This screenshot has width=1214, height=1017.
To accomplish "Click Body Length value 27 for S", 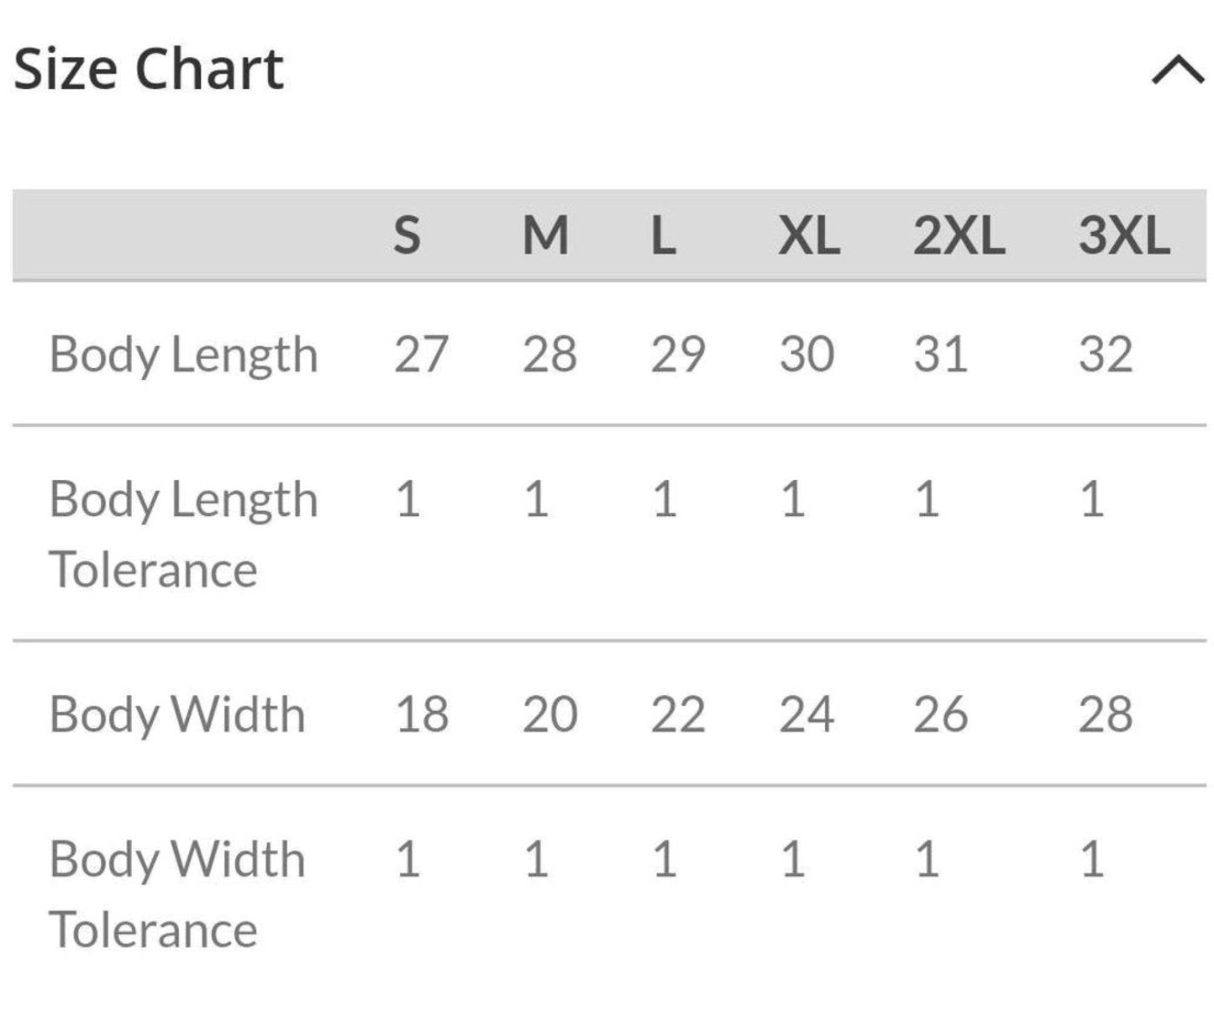I will (x=421, y=354).
